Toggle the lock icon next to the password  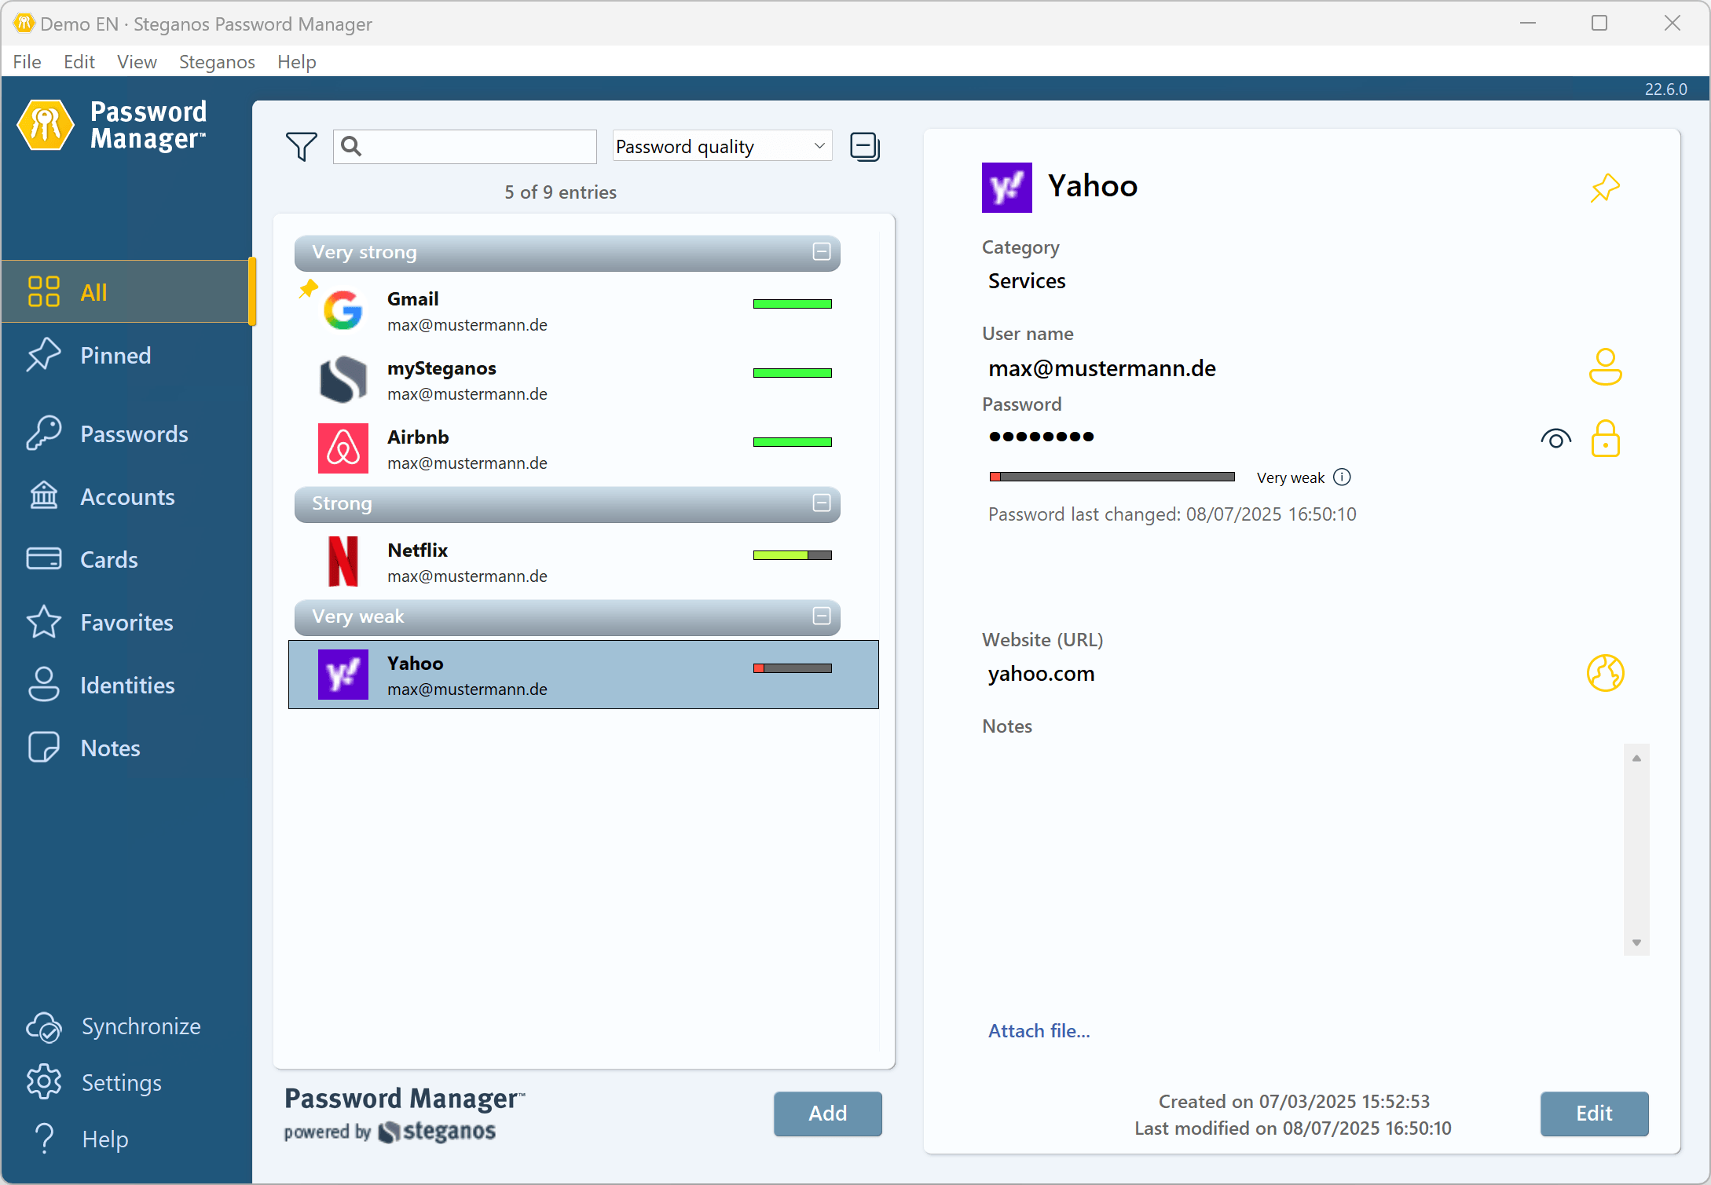[1606, 438]
